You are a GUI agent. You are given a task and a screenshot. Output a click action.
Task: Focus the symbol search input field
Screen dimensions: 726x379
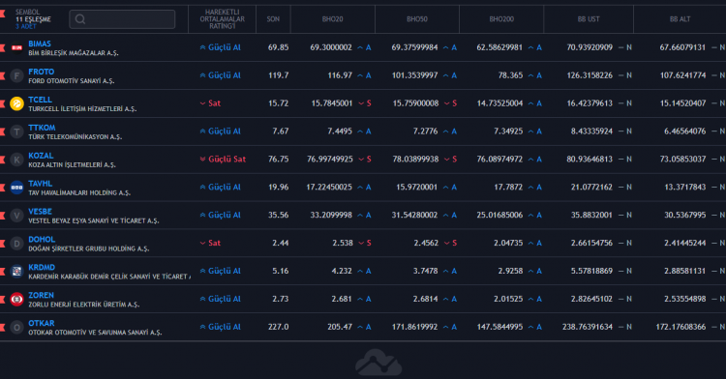click(122, 19)
